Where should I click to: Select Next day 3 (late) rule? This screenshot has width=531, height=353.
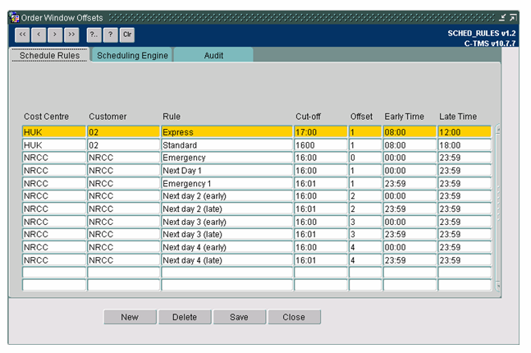pyautogui.click(x=227, y=234)
